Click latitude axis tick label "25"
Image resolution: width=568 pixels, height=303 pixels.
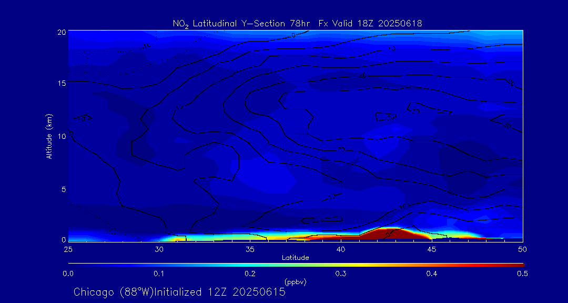pyautogui.click(x=68, y=249)
